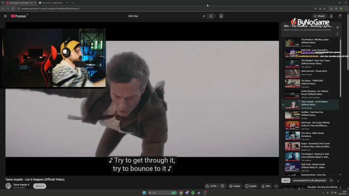Select the Tame Impala Let It Happen tab

tap(19, 3)
